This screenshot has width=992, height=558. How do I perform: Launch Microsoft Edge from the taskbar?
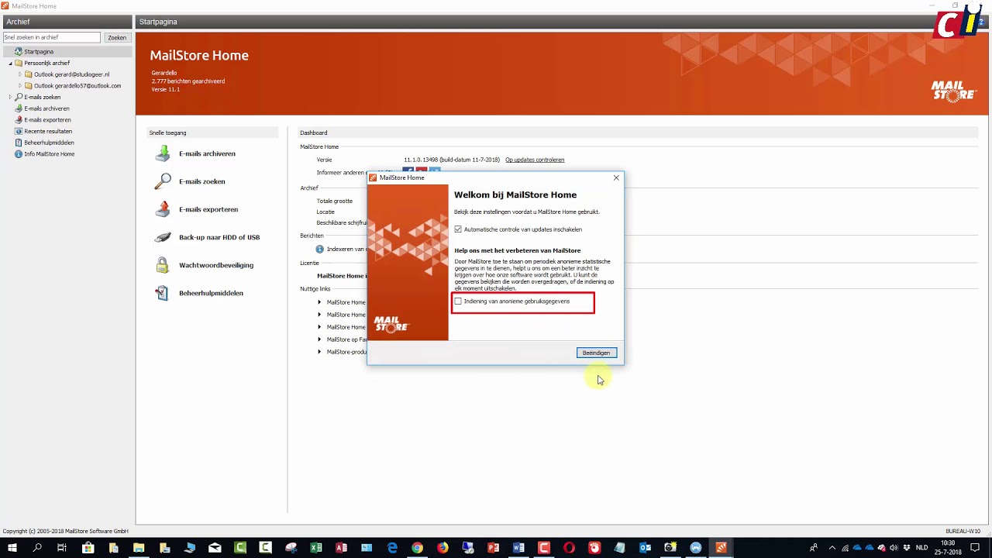point(392,548)
